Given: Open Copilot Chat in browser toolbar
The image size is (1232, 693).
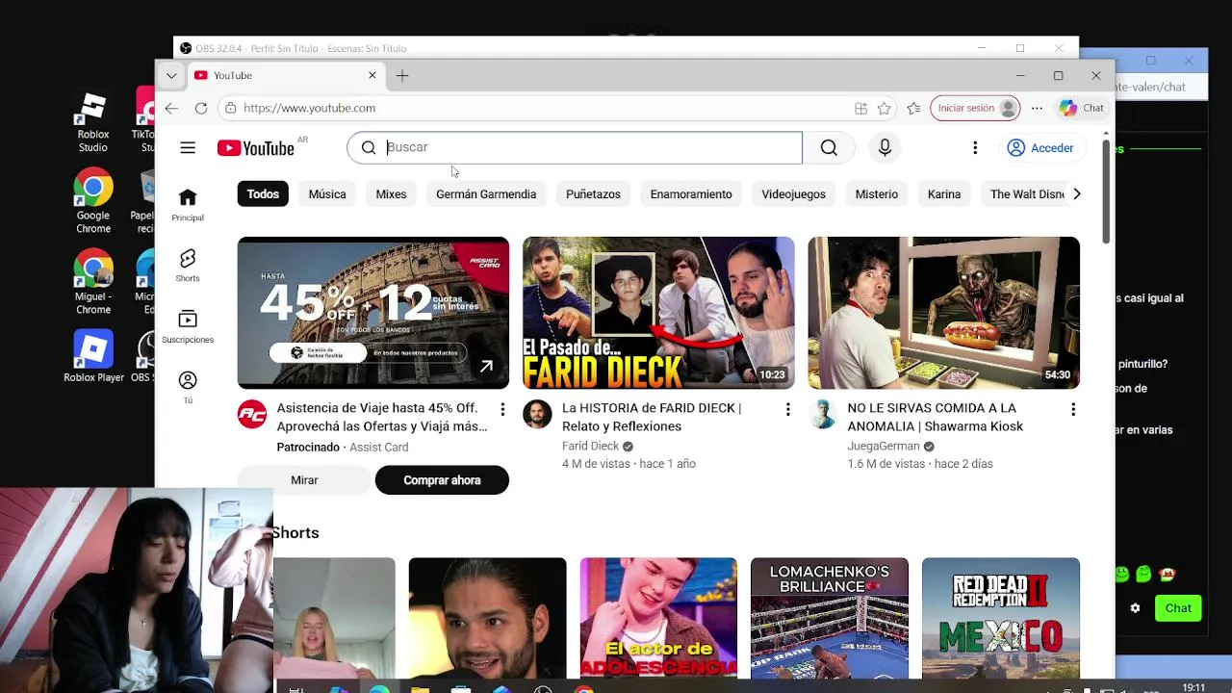Looking at the screenshot, I should click(x=1082, y=108).
